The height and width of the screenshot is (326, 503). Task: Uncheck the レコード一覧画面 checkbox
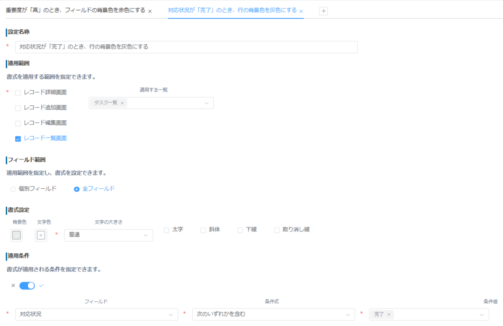pyautogui.click(x=18, y=139)
